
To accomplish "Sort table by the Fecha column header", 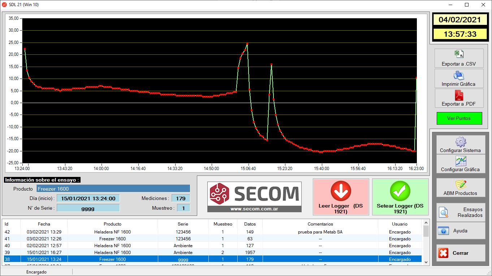I will (x=44, y=224).
